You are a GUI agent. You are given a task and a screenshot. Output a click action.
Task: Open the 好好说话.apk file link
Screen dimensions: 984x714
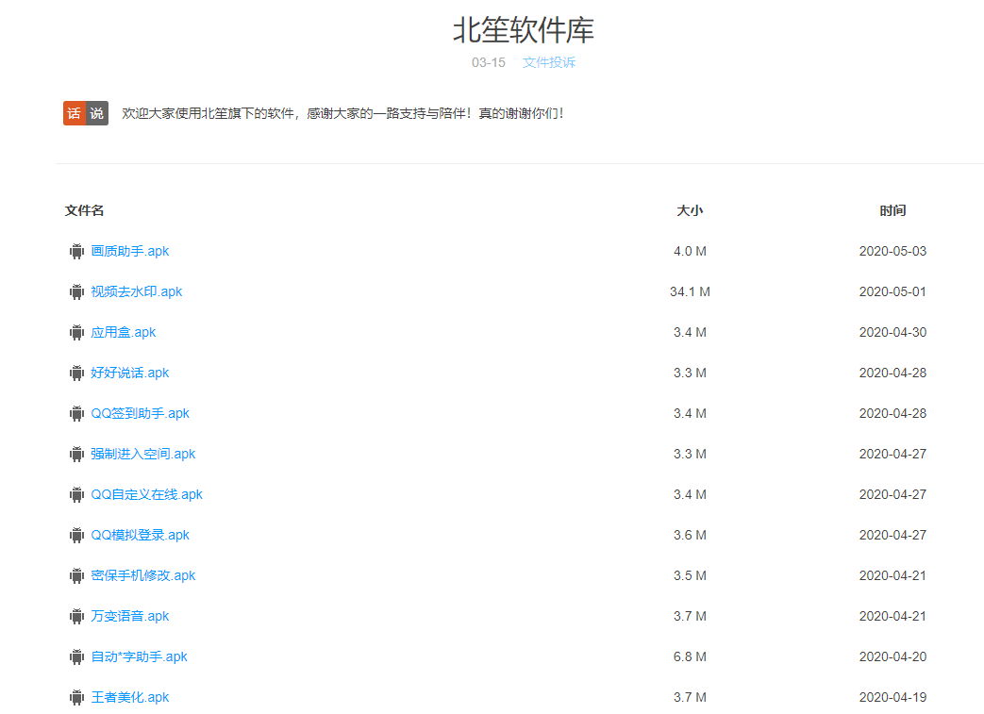coord(130,373)
